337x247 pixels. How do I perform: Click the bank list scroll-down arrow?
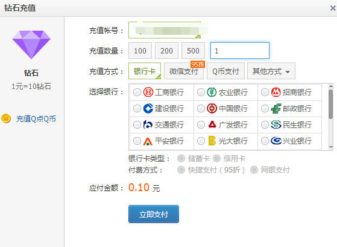click(x=331, y=147)
